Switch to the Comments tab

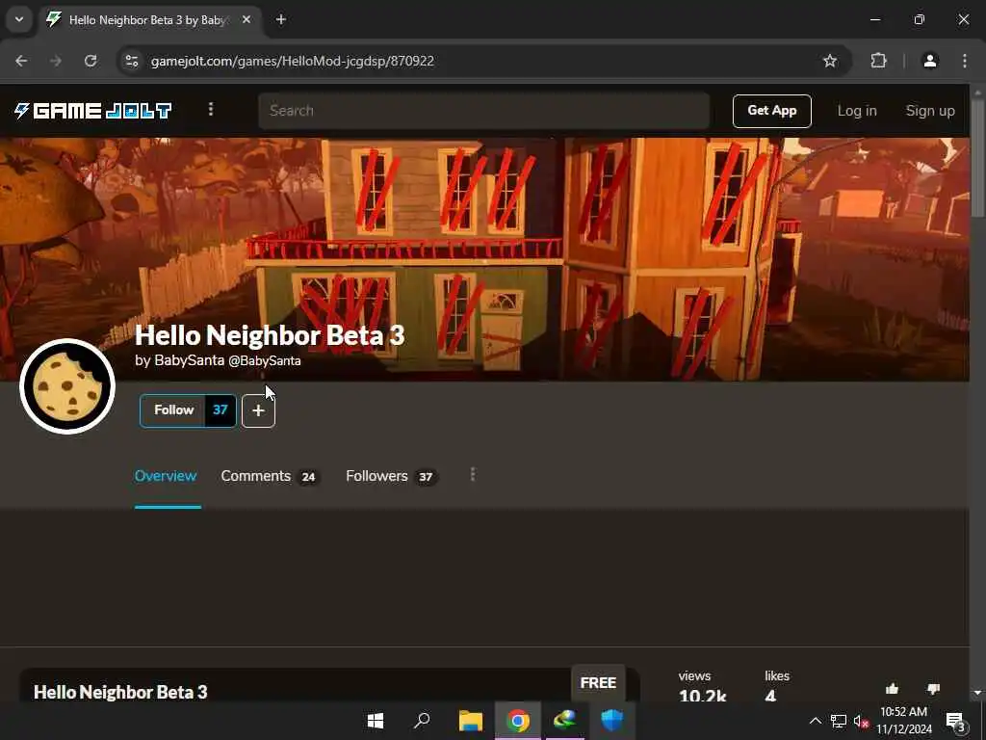coord(270,476)
